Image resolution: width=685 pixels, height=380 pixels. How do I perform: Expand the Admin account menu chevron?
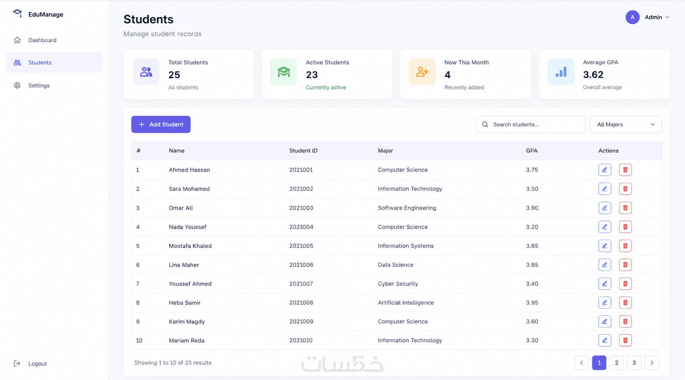pos(668,17)
